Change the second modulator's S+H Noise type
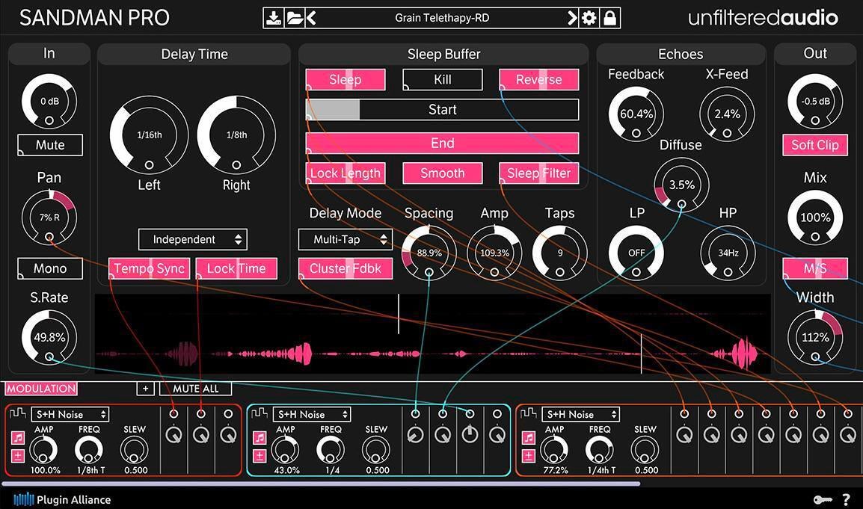The height and width of the screenshot is (509, 863). [311, 414]
